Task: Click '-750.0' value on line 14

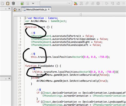Action: tap(103, 57)
